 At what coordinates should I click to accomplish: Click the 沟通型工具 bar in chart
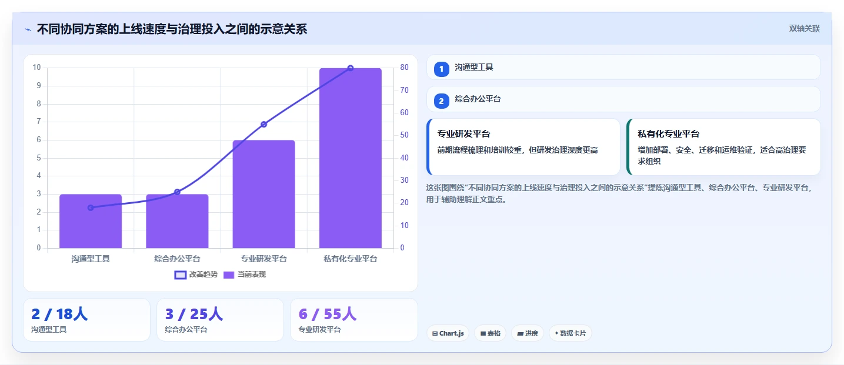pyautogui.click(x=91, y=221)
